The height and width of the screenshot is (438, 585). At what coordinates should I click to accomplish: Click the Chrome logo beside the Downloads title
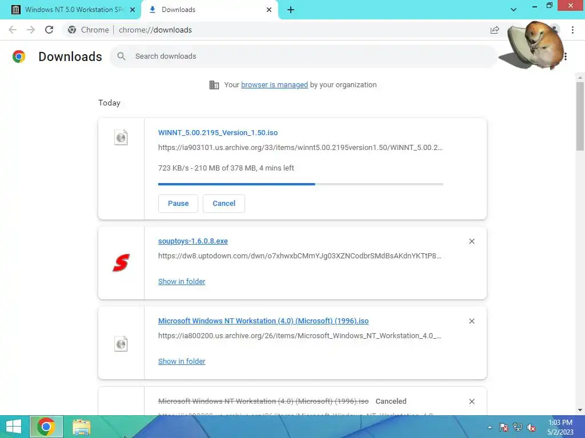pos(19,56)
